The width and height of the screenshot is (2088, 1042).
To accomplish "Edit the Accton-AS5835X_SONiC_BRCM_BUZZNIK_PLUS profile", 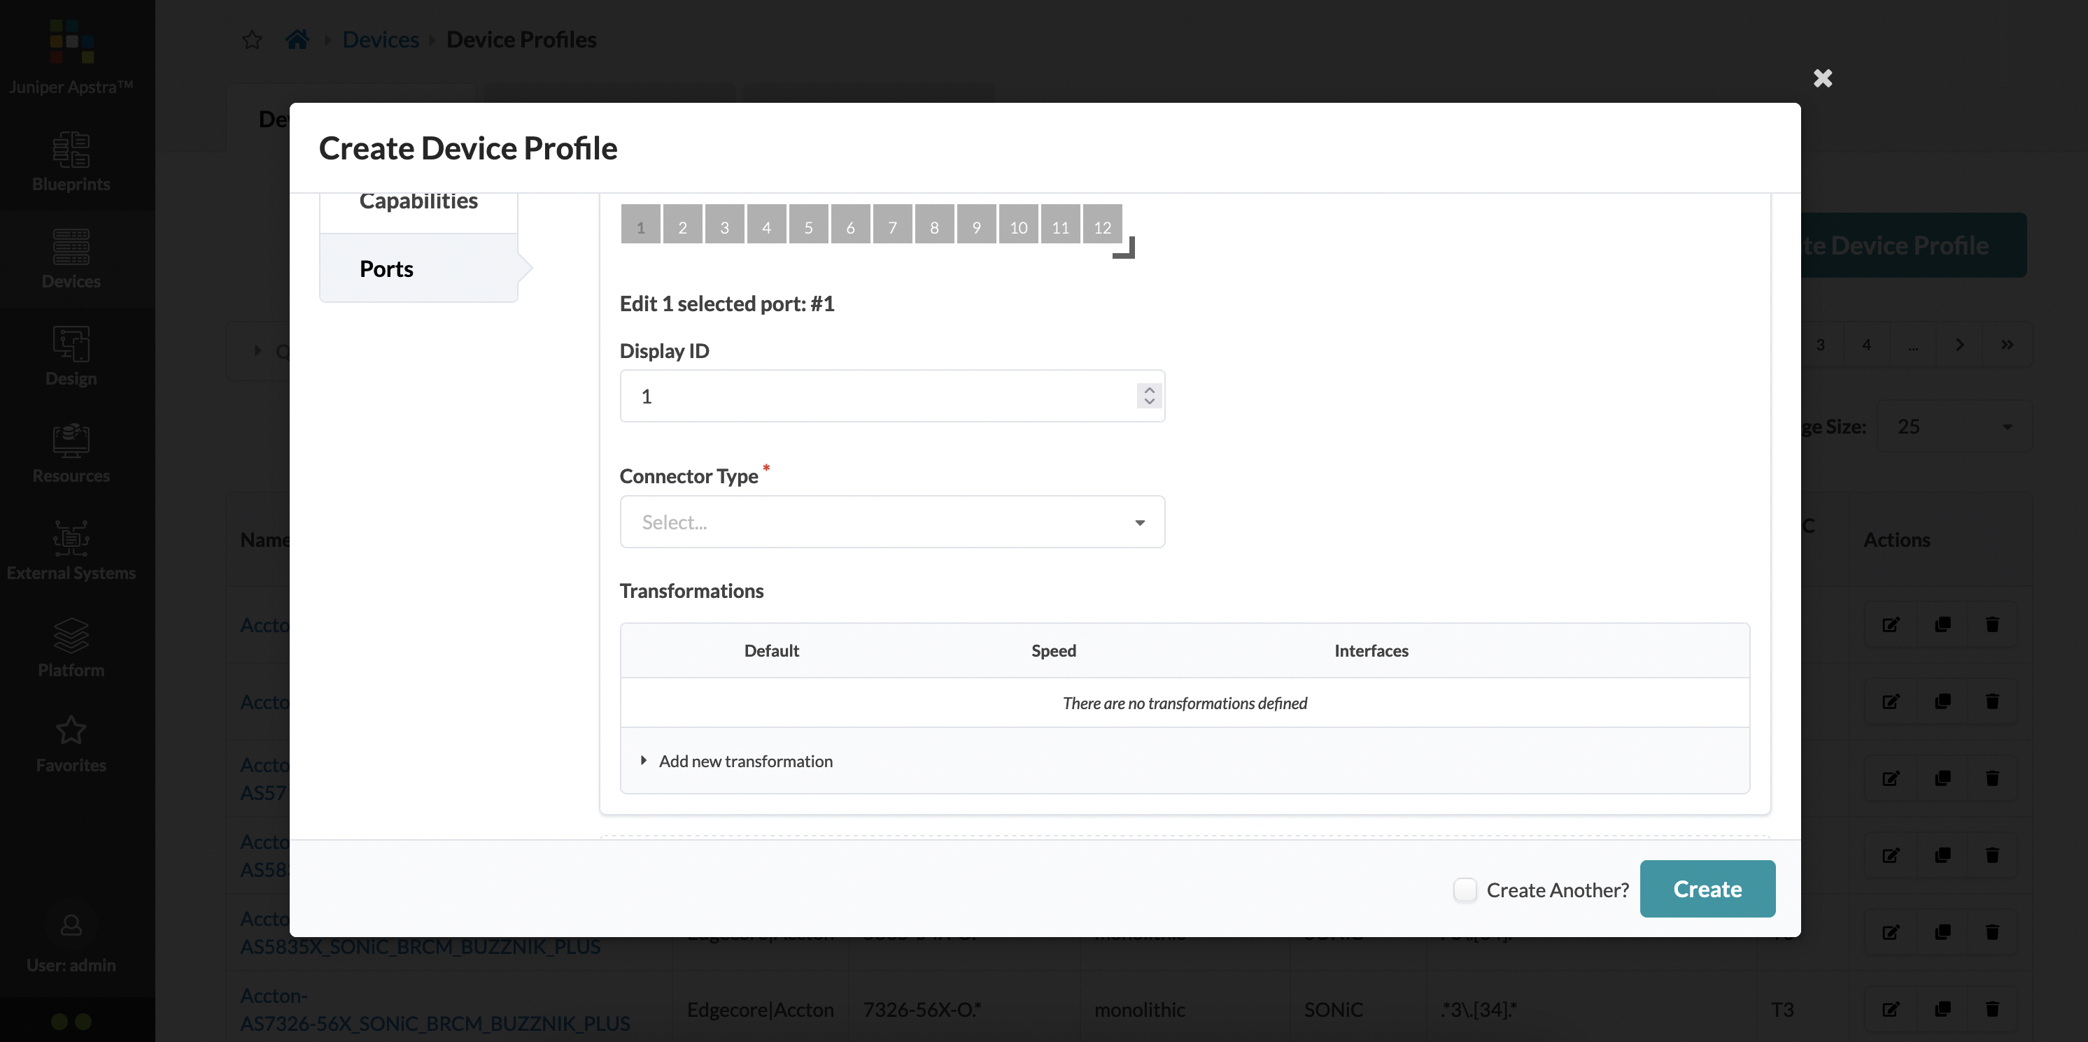I will coord(1890,932).
